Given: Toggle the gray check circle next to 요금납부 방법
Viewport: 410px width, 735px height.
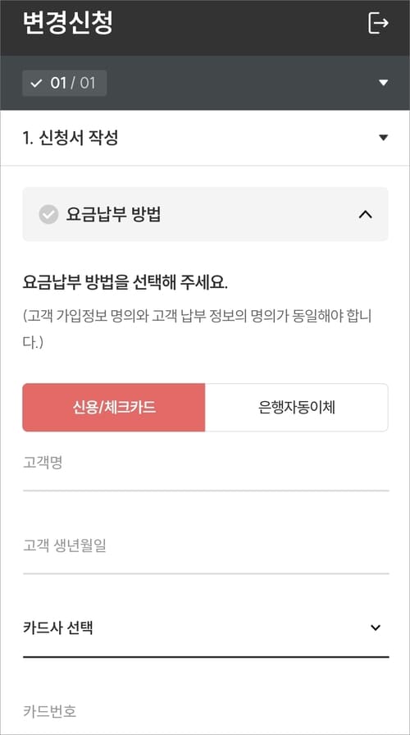Looking at the screenshot, I should click(x=48, y=215).
